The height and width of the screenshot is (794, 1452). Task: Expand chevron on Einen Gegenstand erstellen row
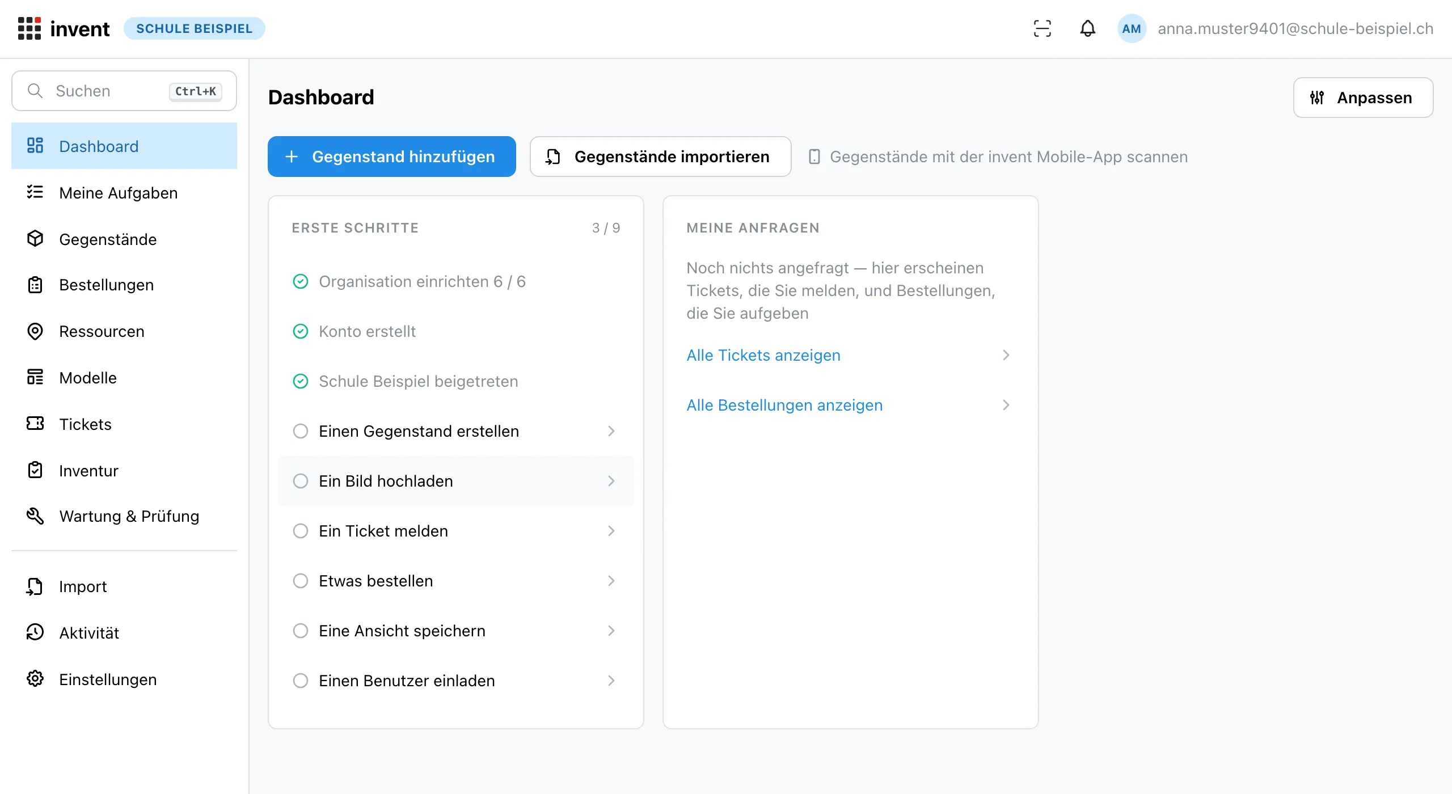click(x=611, y=431)
